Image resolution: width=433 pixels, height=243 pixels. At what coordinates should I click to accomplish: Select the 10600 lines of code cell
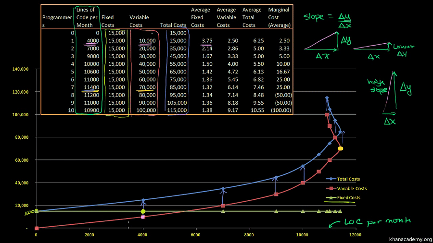[x=91, y=72]
